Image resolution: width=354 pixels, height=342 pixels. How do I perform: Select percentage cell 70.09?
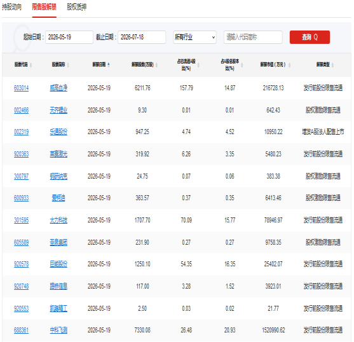tap(186, 220)
